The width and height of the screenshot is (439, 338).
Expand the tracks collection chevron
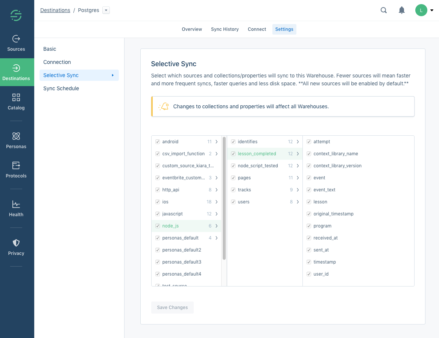(x=298, y=190)
